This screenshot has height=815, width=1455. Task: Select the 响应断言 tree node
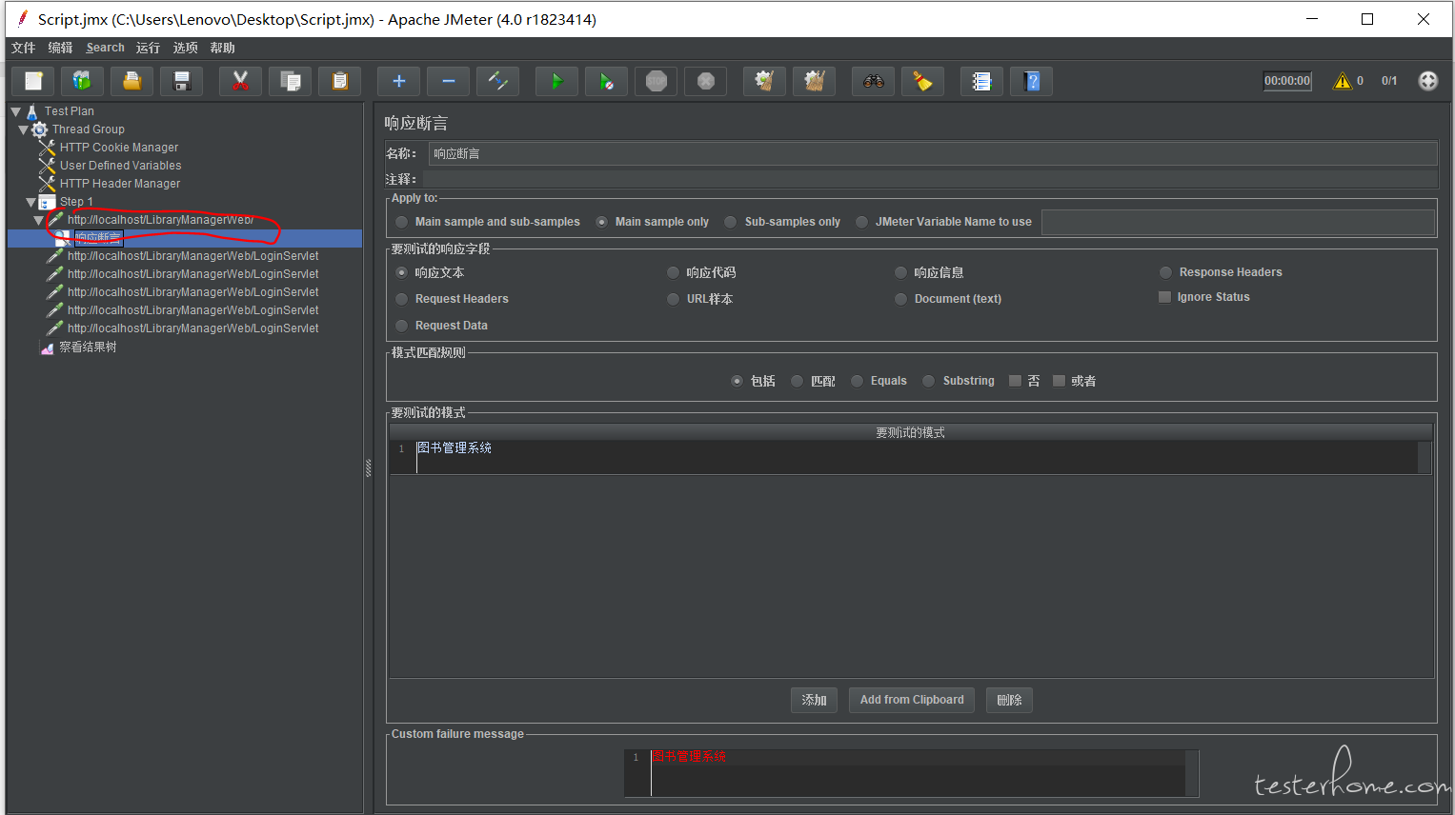pos(98,238)
